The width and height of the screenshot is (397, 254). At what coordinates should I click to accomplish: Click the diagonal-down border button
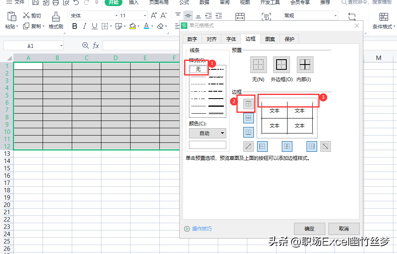point(325,146)
